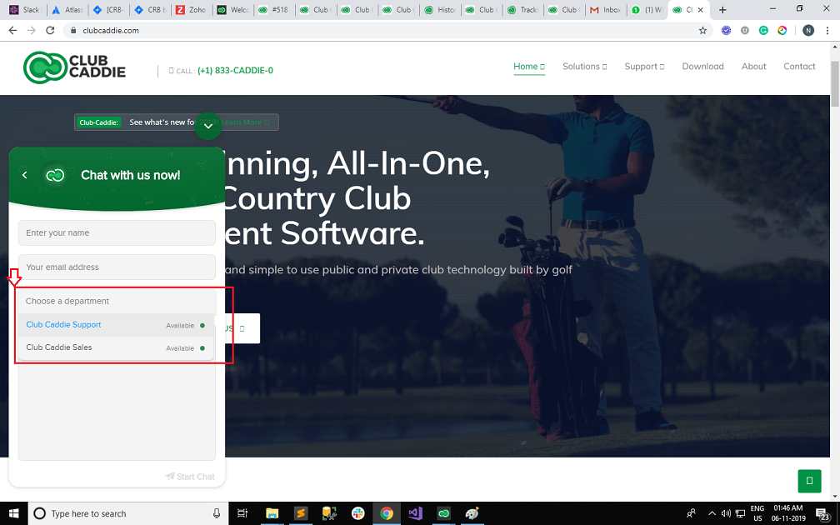Navigate forward in the browser
840x525 pixels.
click(32, 31)
